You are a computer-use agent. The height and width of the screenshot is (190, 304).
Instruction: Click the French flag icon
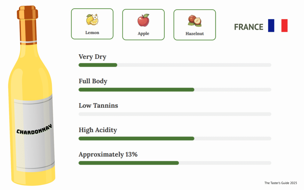278,26
